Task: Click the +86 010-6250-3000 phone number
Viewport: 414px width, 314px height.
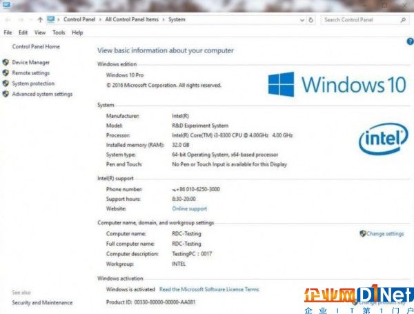Action: click(196, 189)
